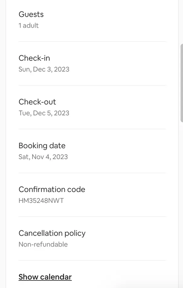
Task: Click the Tue, Dec 5, 2023 date
Action: 44,113
